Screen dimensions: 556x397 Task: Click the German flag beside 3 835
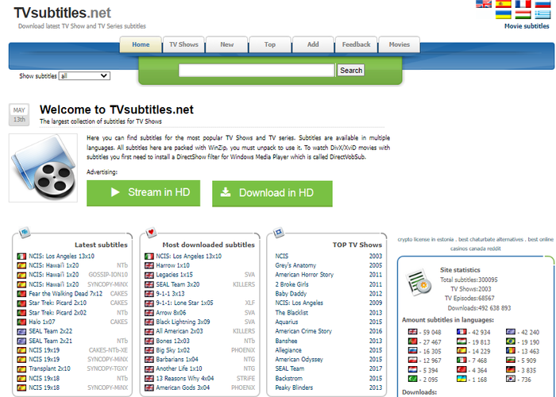pos(510,370)
